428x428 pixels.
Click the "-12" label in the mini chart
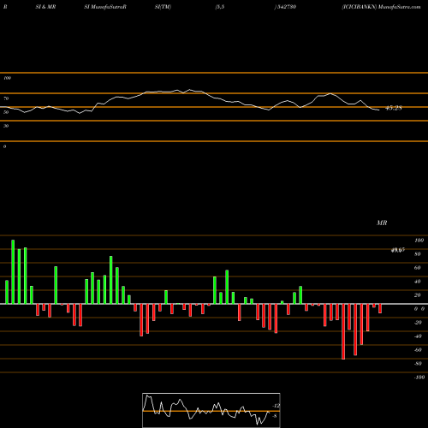pos(276,406)
